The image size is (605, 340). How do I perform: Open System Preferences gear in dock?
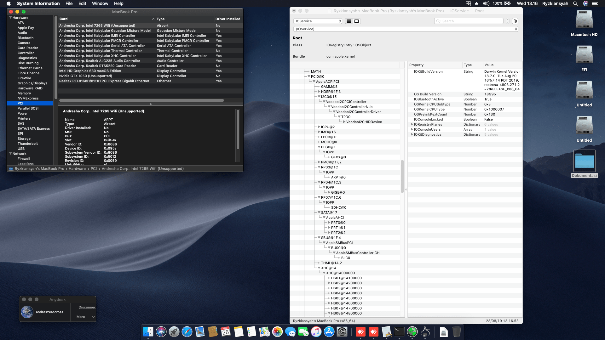[342, 332]
